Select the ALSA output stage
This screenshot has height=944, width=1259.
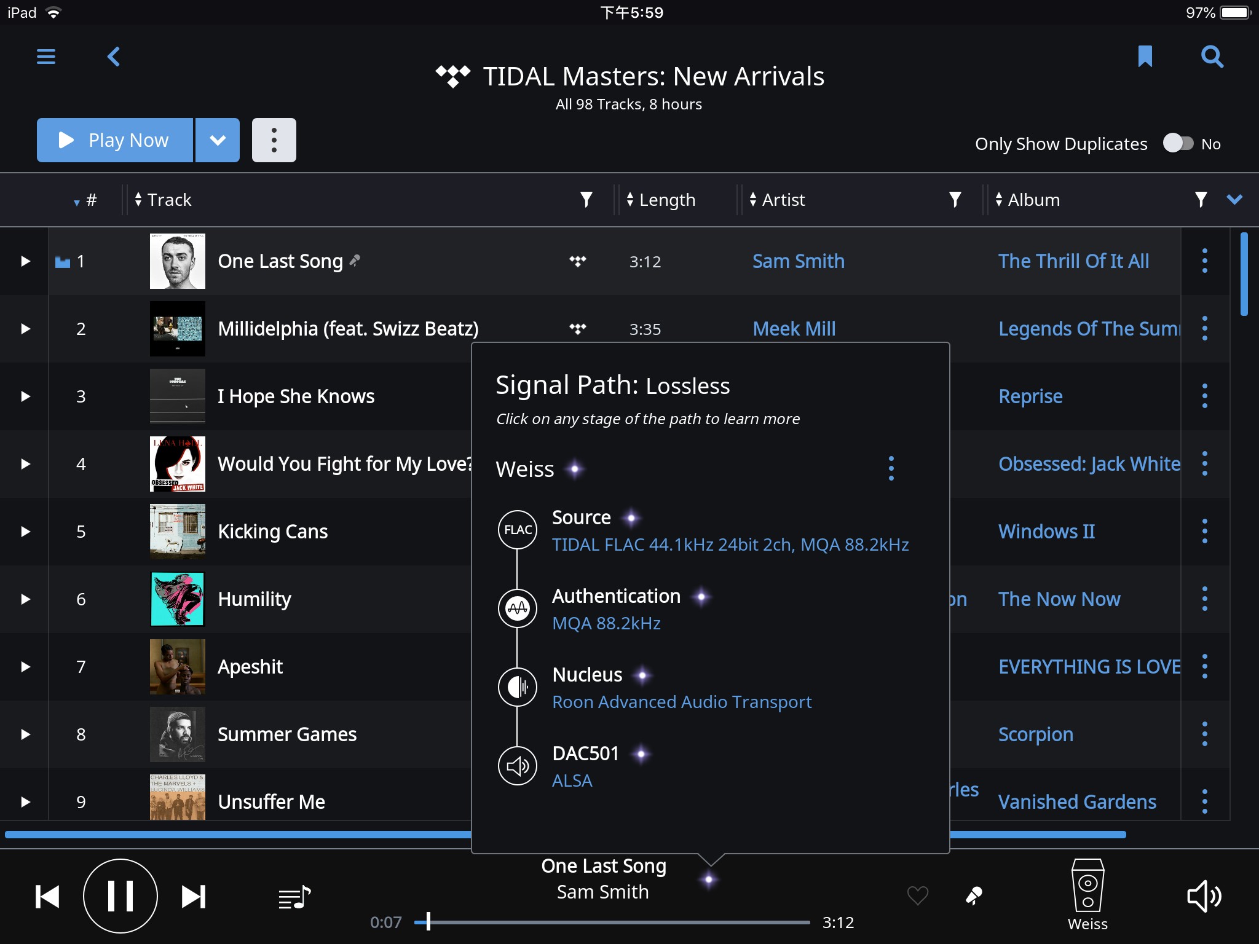pos(572,781)
